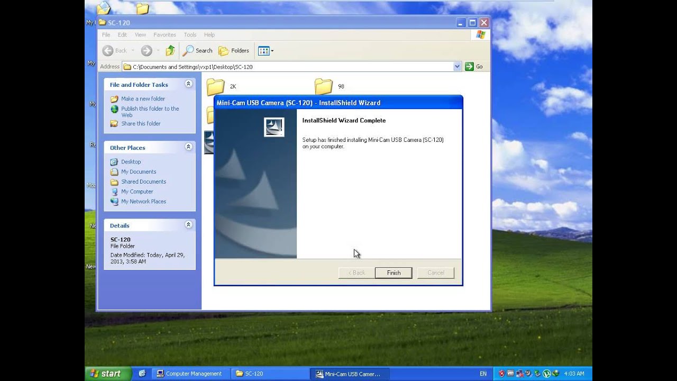Click the uTorrent tray icon
The width and height of the screenshot is (677, 381).
[547, 374]
